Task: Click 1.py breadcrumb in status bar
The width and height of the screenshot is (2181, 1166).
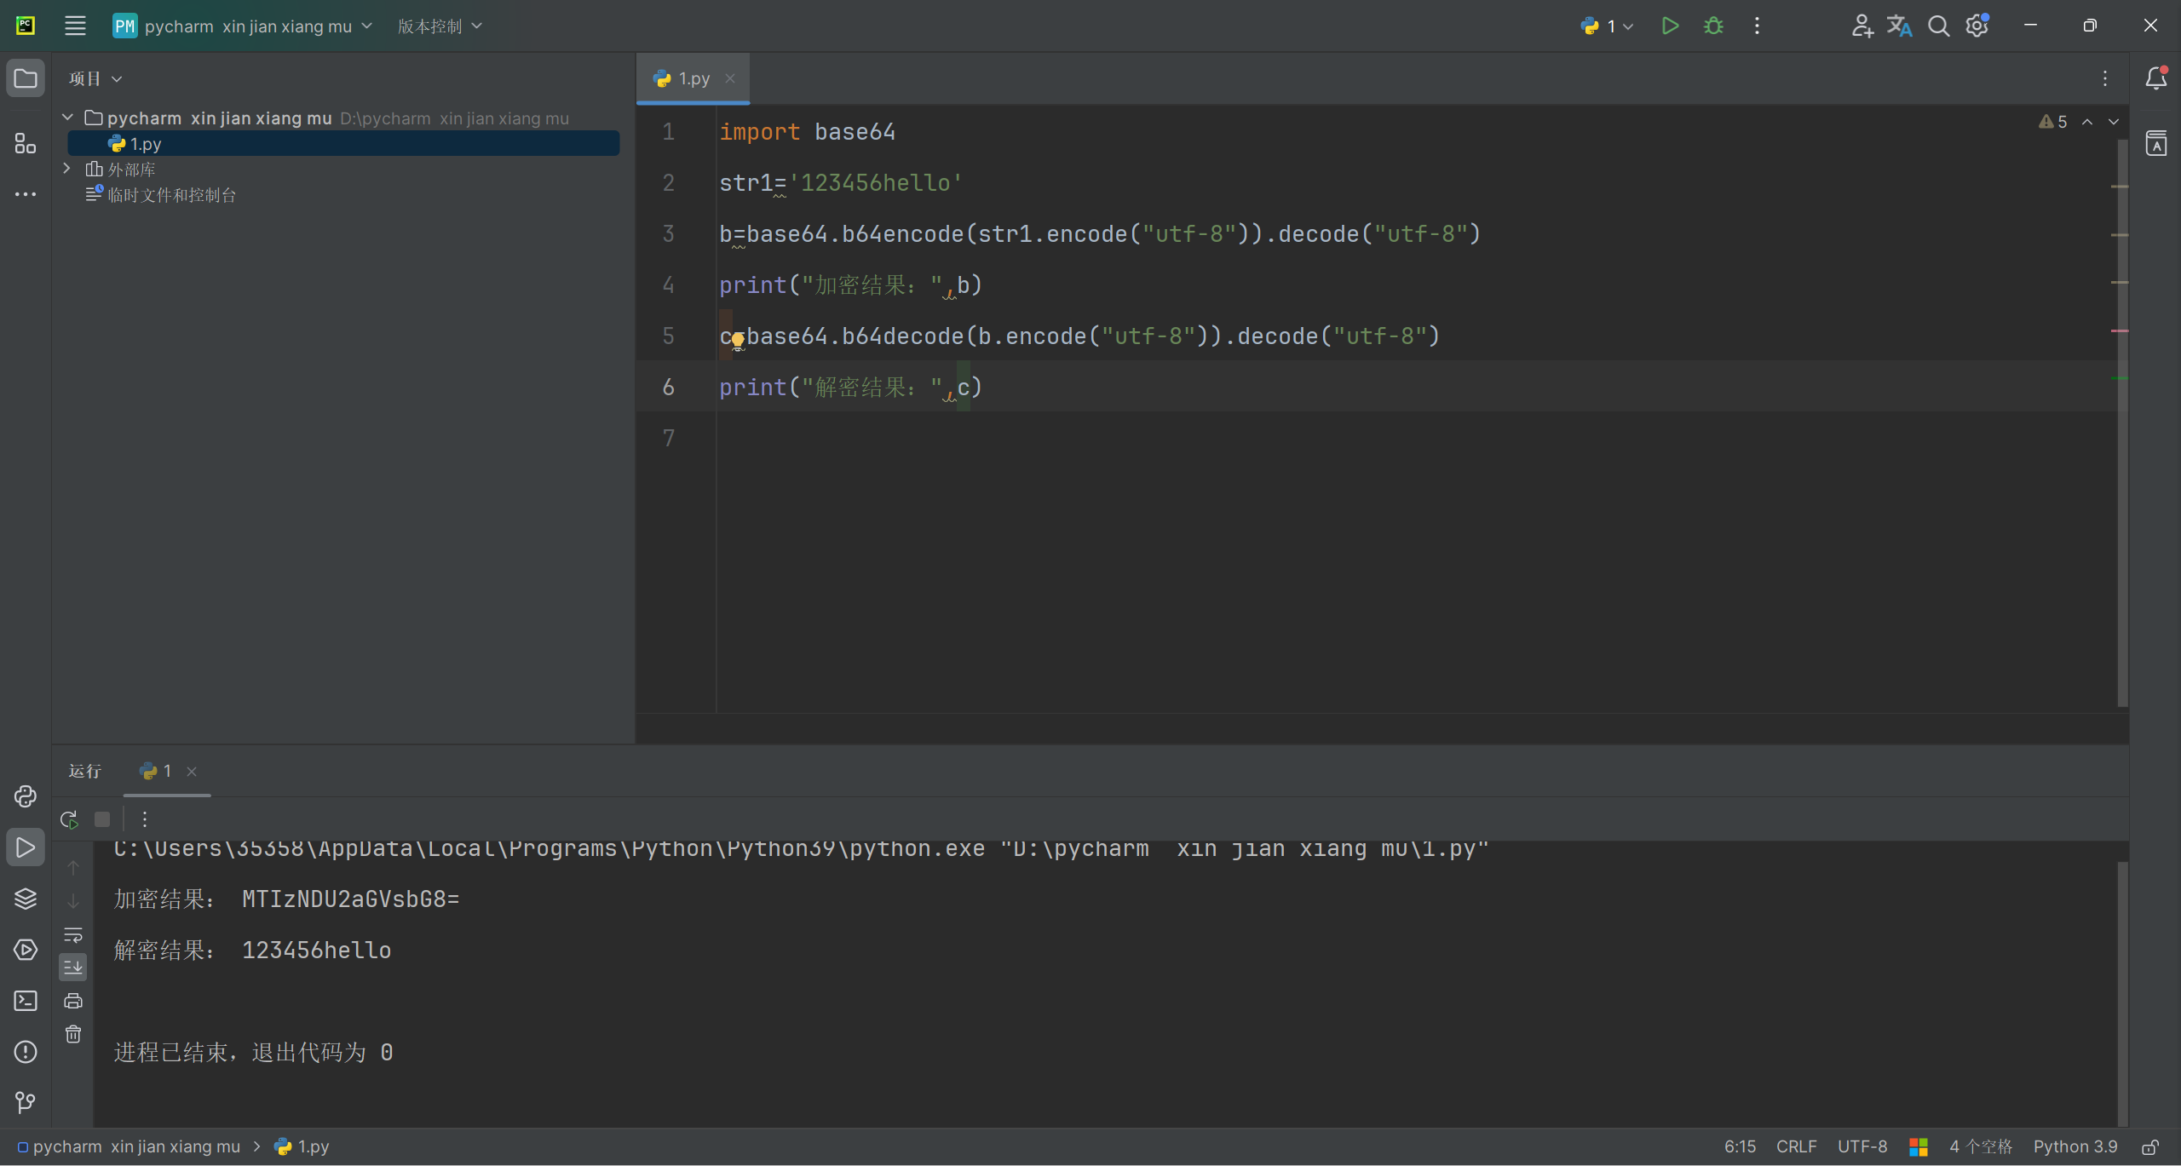Action: pos(302,1146)
